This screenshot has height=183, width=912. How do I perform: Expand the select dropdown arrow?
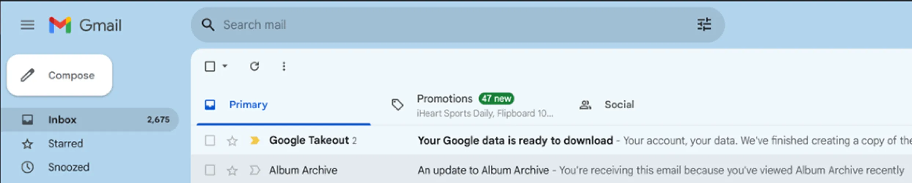click(x=225, y=66)
